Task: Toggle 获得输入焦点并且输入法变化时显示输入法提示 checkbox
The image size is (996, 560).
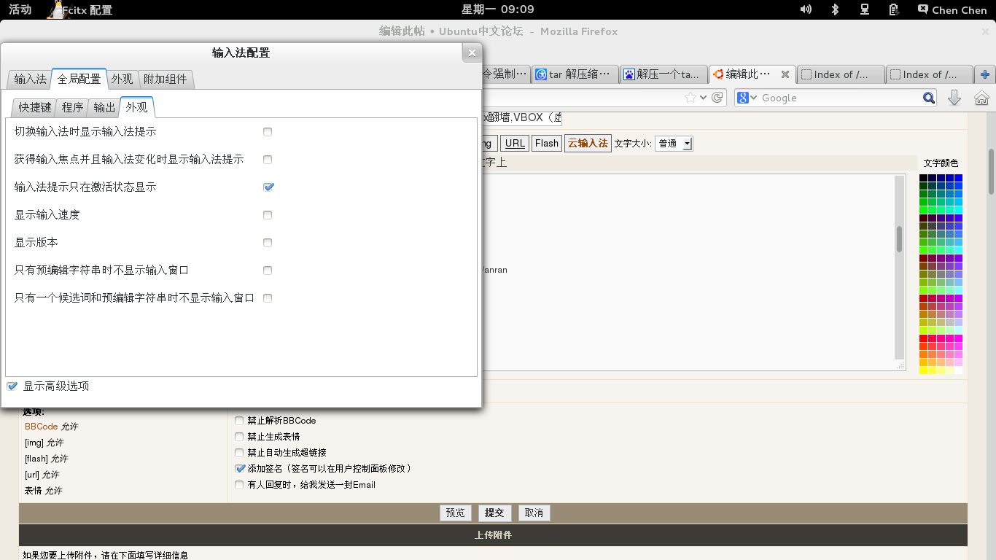Action: click(268, 160)
